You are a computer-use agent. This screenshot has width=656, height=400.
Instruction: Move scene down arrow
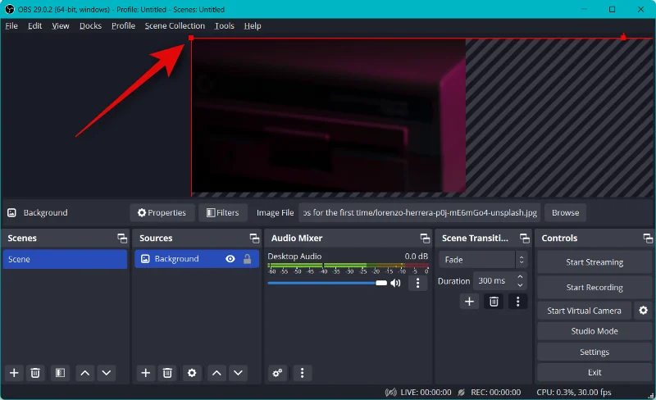[107, 373]
